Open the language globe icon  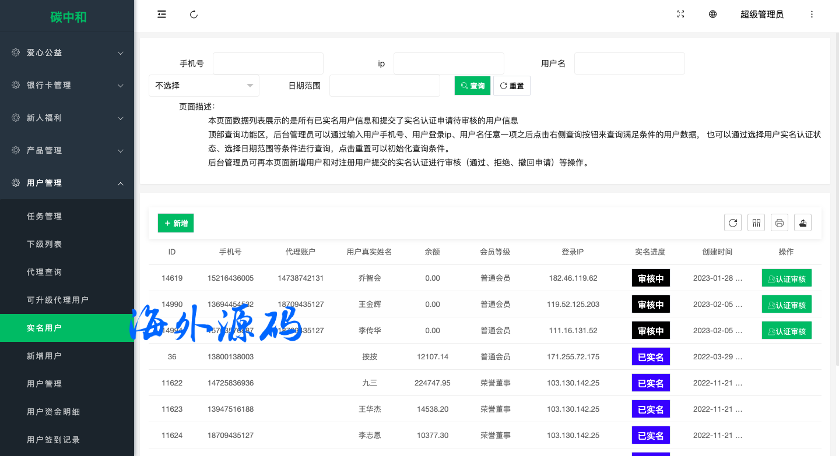tap(712, 15)
